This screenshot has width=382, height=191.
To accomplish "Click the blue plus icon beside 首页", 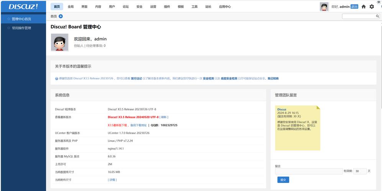I will pyautogui.click(x=61, y=16).
